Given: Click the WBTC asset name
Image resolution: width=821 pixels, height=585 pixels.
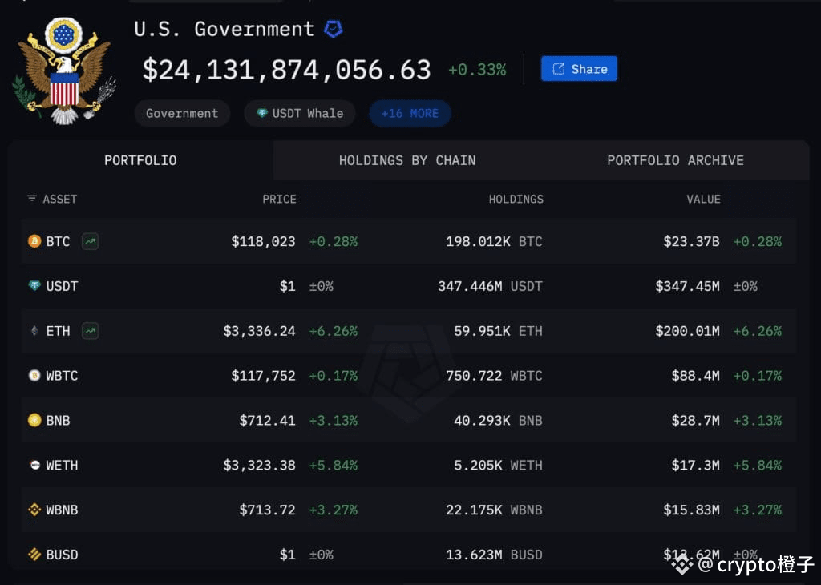Looking at the screenshot, I should (x=62, y=376).
